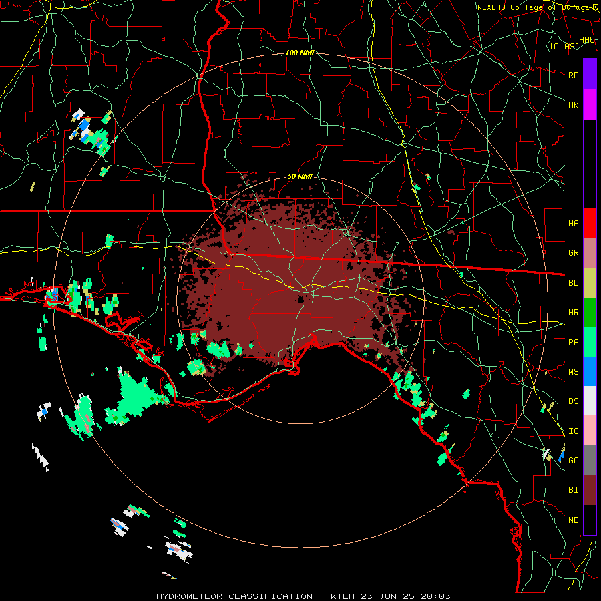Click the RA legend label
The image size is (601, 601).
click(x=574, y=342)
